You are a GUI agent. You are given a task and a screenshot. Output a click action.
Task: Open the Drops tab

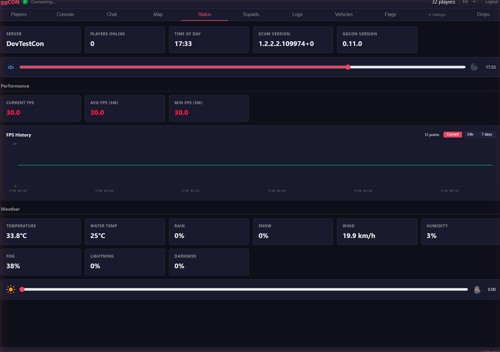tap(483, 14)
